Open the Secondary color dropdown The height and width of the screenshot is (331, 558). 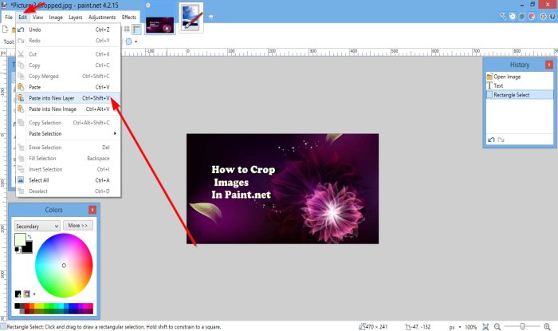click(x=37, y=226)
